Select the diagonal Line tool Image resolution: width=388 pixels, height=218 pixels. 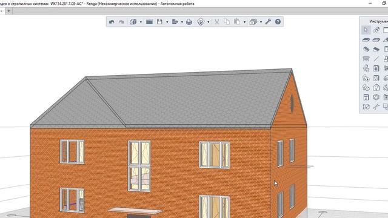[x=376, y=59]
